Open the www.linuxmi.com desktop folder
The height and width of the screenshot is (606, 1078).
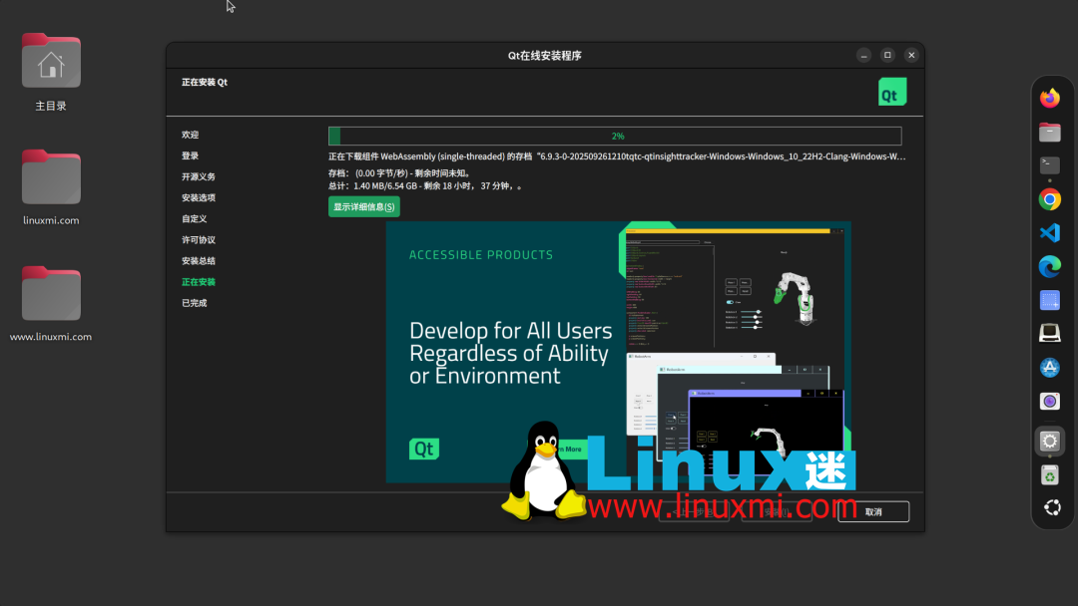pos(50,293)
